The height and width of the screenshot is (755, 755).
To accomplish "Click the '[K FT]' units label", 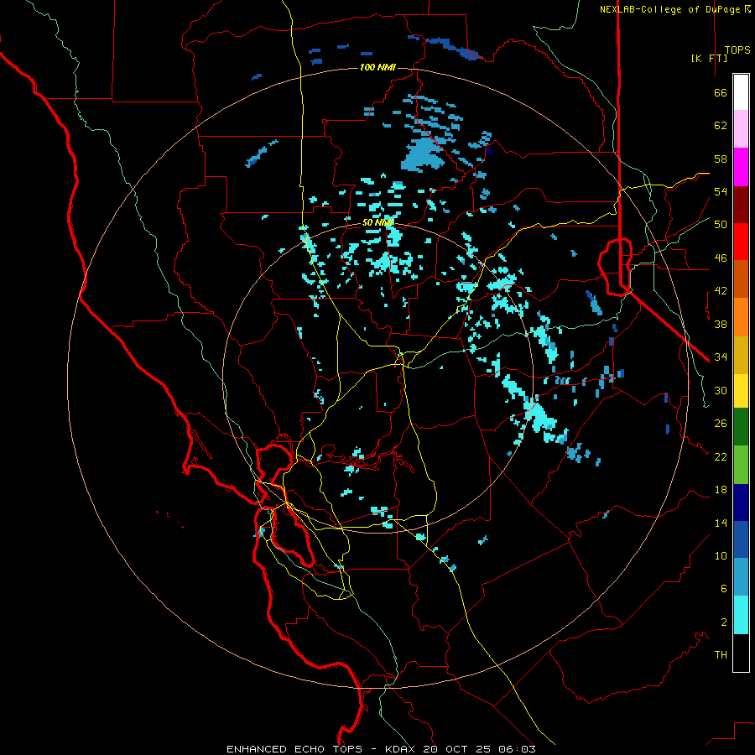I will coord(709,58).
